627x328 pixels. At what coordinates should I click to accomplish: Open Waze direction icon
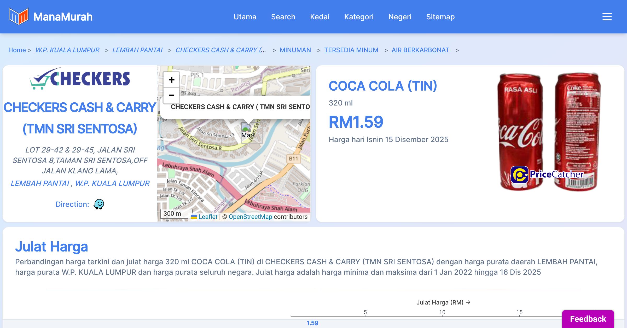coord(99,204)
